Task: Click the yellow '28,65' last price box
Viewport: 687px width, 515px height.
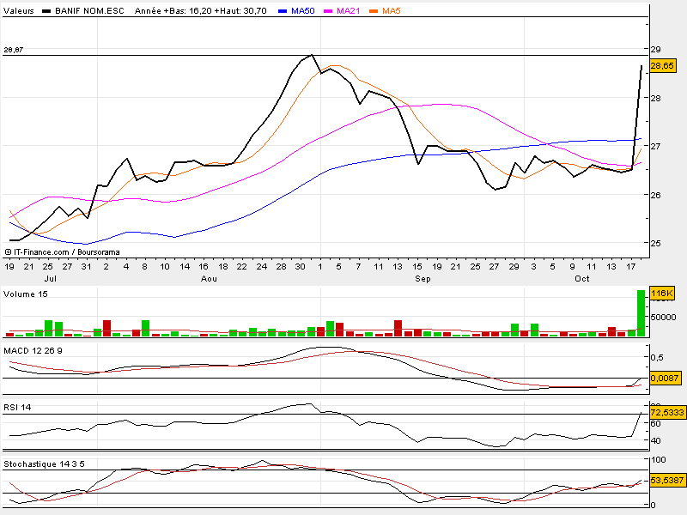Action: [662, 66]
